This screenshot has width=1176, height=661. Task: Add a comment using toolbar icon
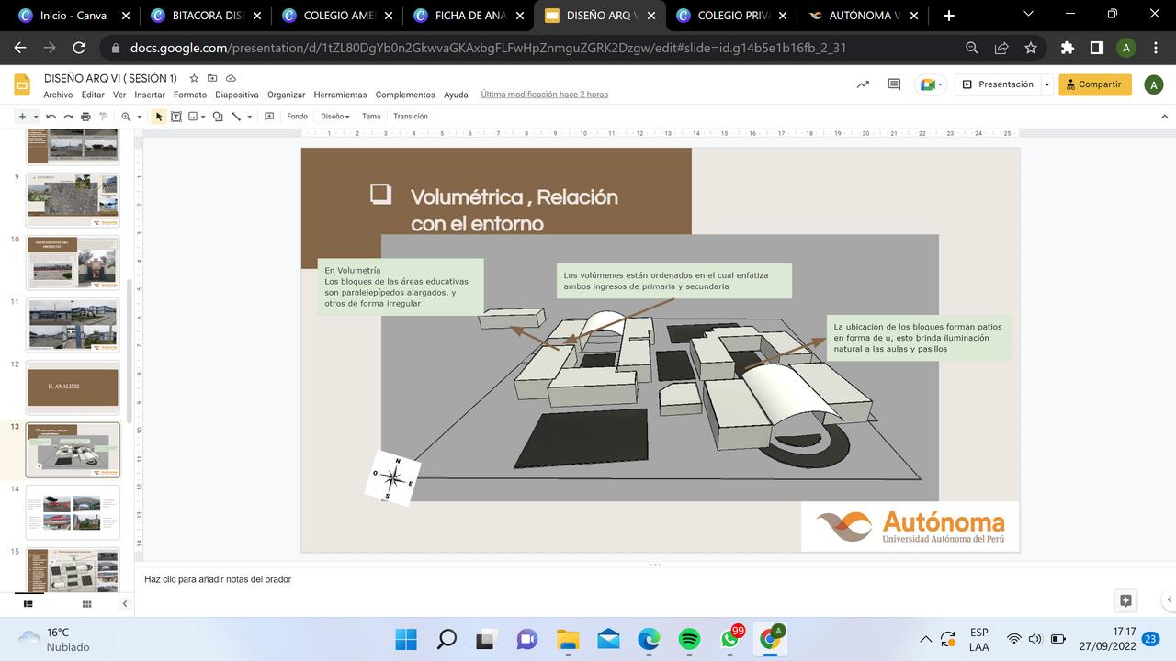[269, 117]
